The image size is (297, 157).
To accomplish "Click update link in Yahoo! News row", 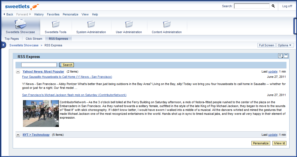I will (273, 72).
